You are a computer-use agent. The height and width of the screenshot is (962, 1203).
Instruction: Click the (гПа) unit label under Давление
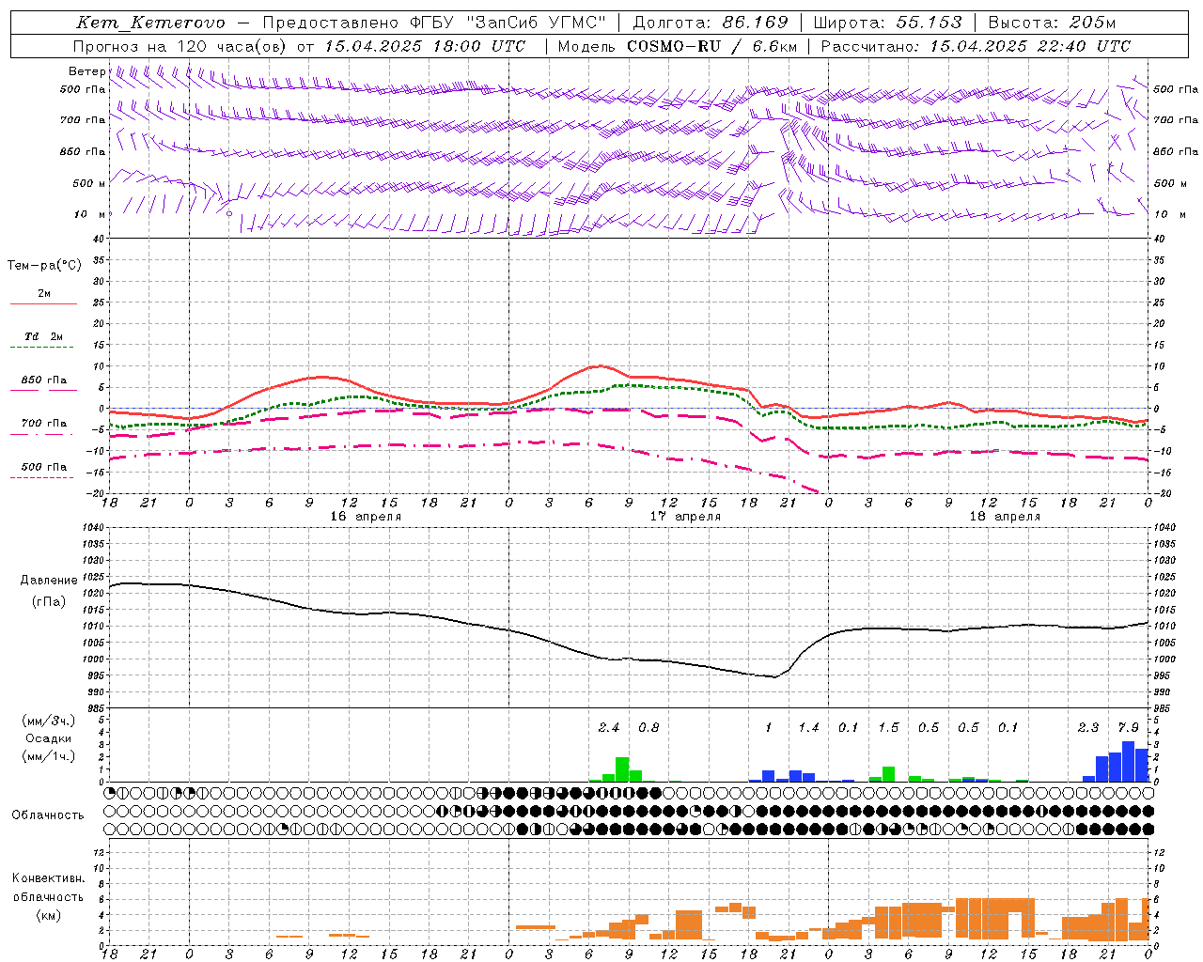coord(49,602)
